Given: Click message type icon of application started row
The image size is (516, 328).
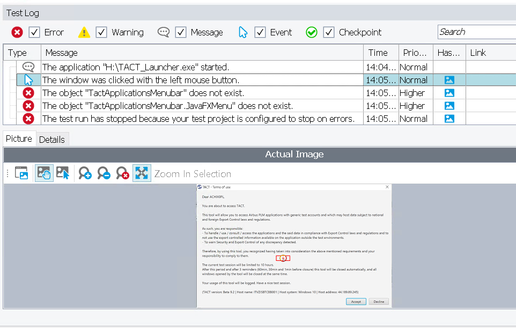Looking at the screenshot, I should coord(28,67).
